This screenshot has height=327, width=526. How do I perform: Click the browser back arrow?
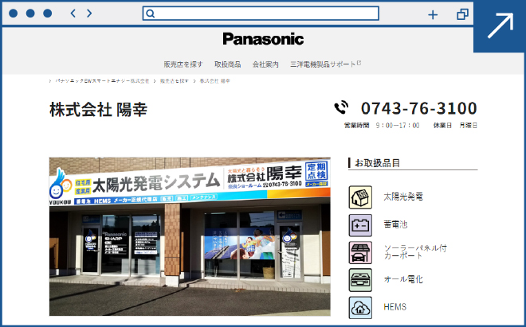pos(73,14)
